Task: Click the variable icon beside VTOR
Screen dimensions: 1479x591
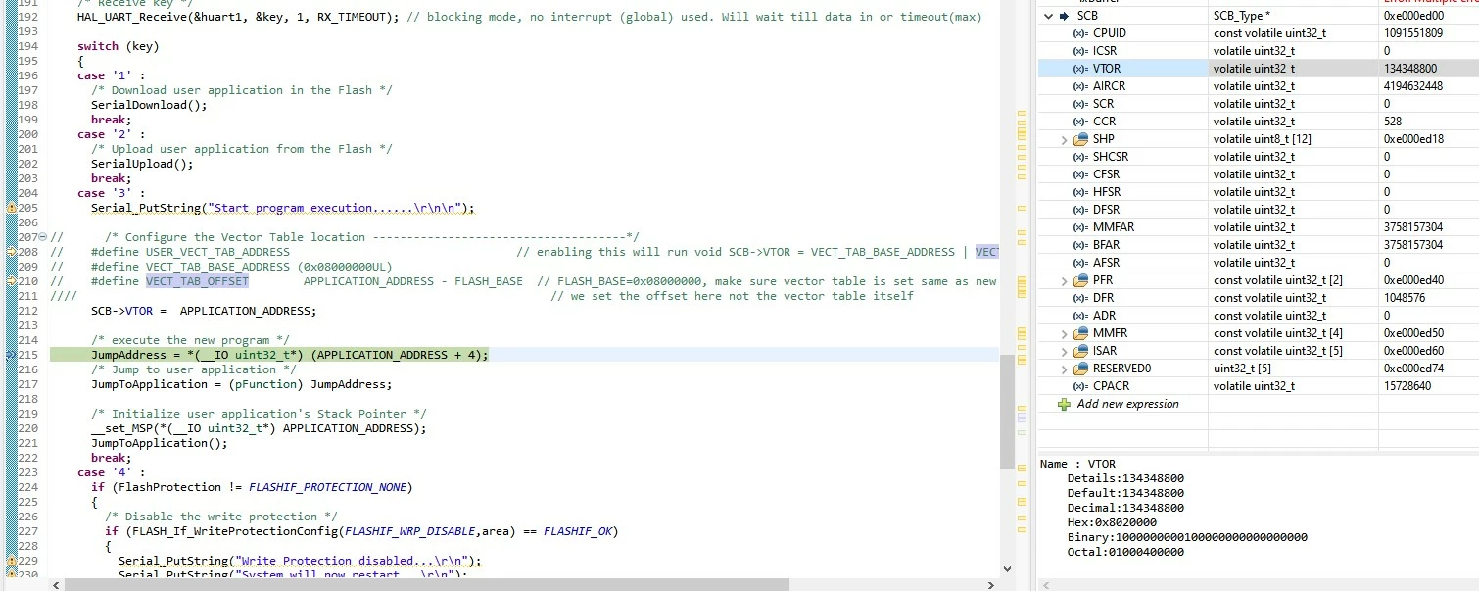Action: (1080, 69)
